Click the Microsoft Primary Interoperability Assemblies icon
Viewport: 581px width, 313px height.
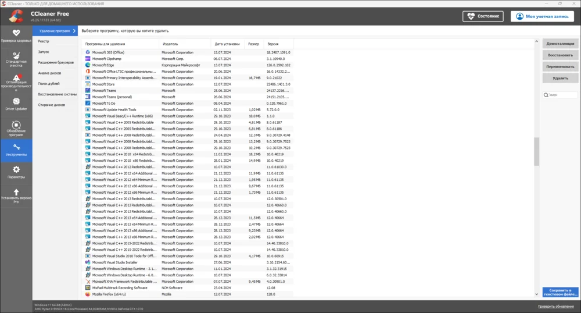(x=88, y=78)
